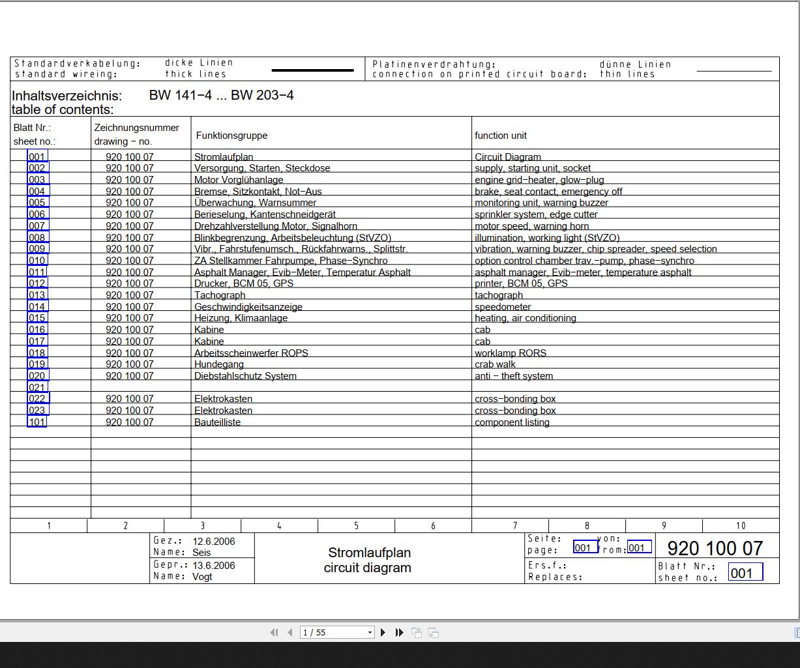This screenshot has width=800, height=668.
Task: Open sheet link 022 Elektrokasten
Action: (38, 399)
